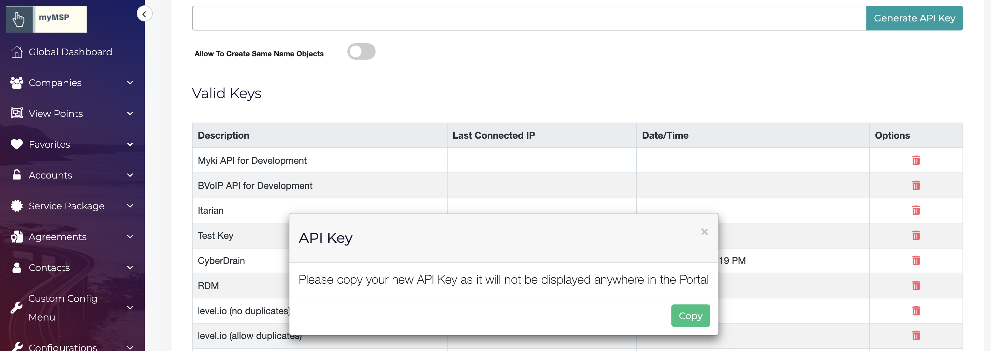Screen dimensions: 991x351
Task: Click the myMSP logo hand icon
Action: [18, 19]
